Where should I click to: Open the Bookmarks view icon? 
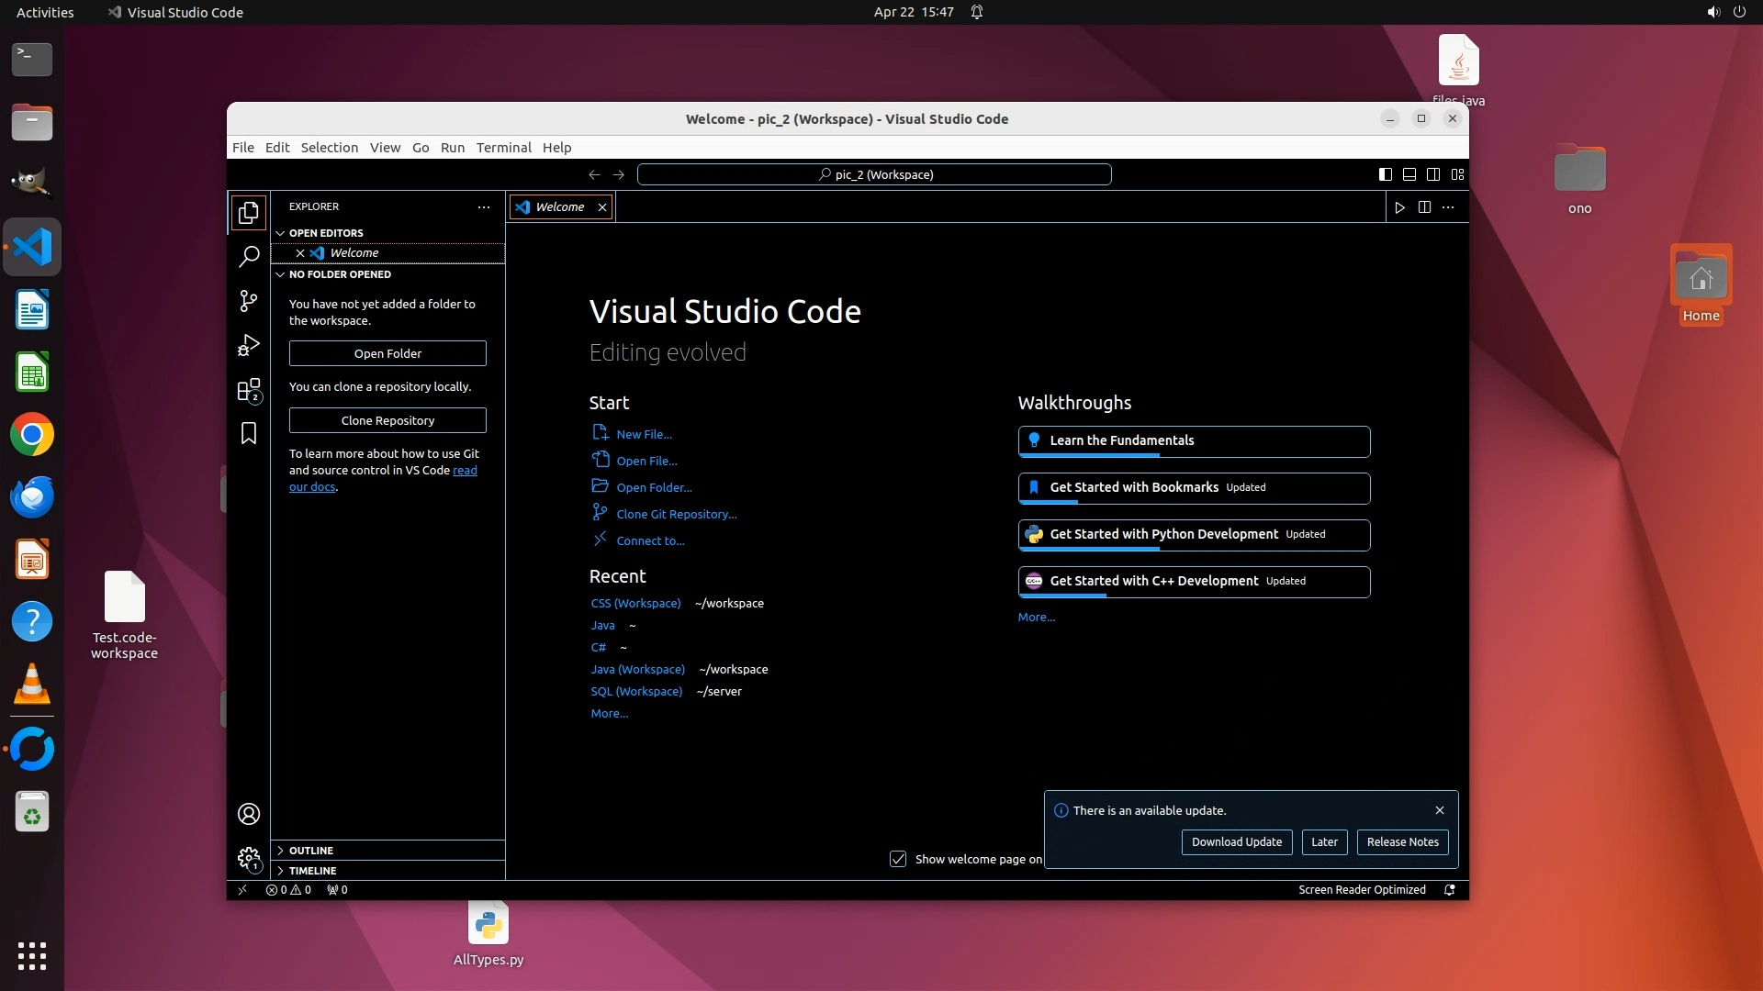point(249,433)
